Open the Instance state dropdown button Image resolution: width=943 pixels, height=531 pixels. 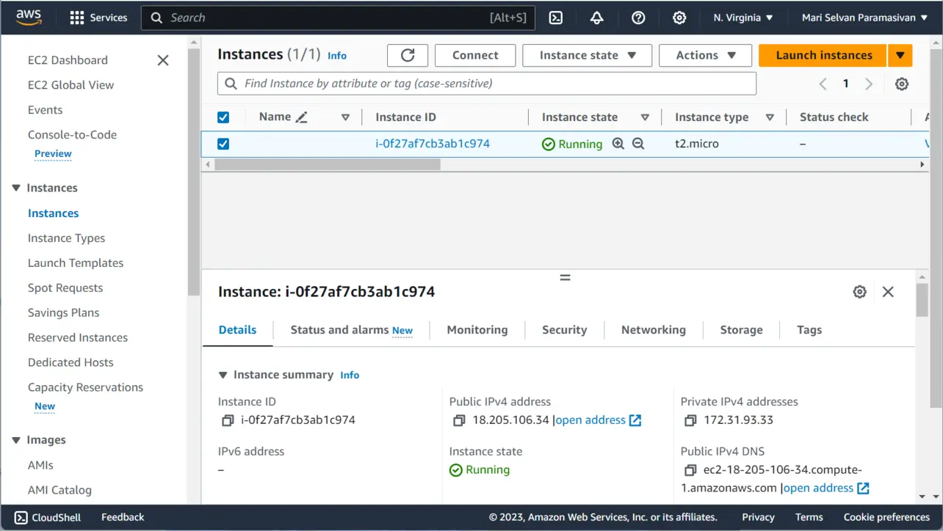pyautogui.click(x=588, y=55)
